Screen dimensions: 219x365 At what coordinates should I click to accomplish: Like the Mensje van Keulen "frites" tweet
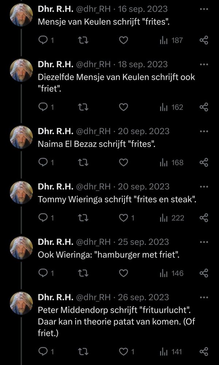pyautogui.click(x=124, y=40)
